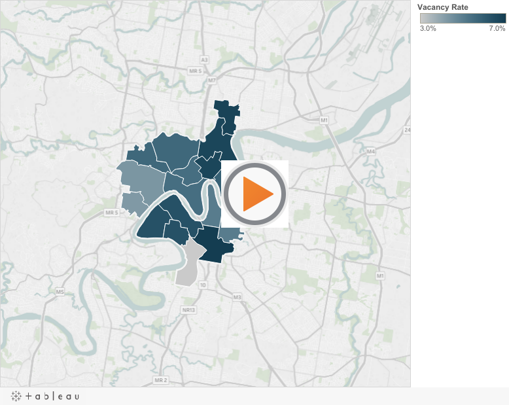Click the MR 5 marker left of regions
Image resolution: width=509 pixels, height=405 pixels.
click(x=111, y=213)
